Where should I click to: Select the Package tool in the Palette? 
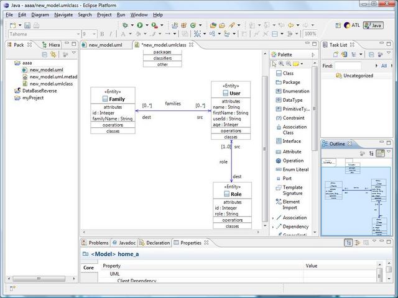[x=291, y=82]
